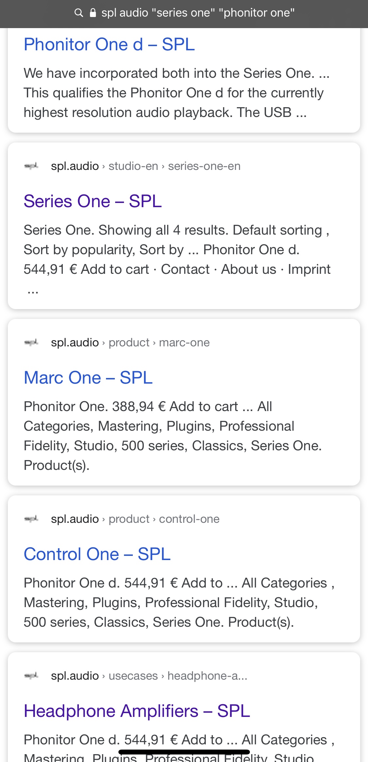Screen dimensions: 368x762
Task: Tap the Marc One result description snippet
Action: [x=173, y=436]
